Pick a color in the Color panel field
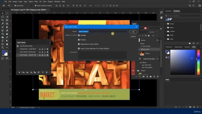The height and width of the screenshot is (114, 202). [182, 62]
